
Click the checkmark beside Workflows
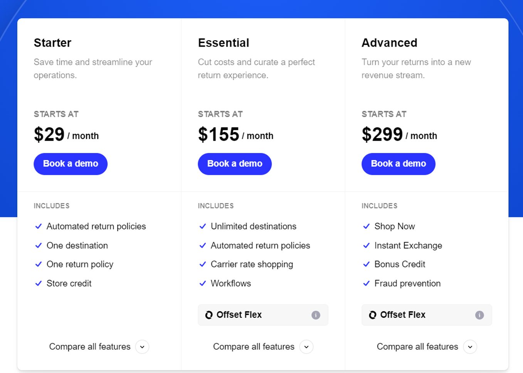[202, 283]
